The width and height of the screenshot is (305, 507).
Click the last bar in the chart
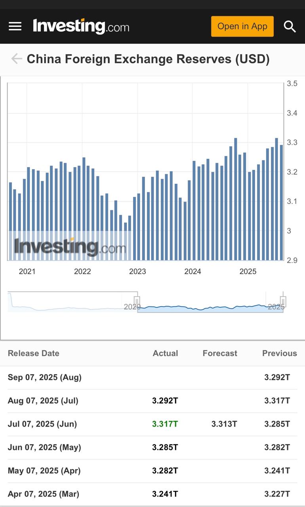(x=282, y=202)
